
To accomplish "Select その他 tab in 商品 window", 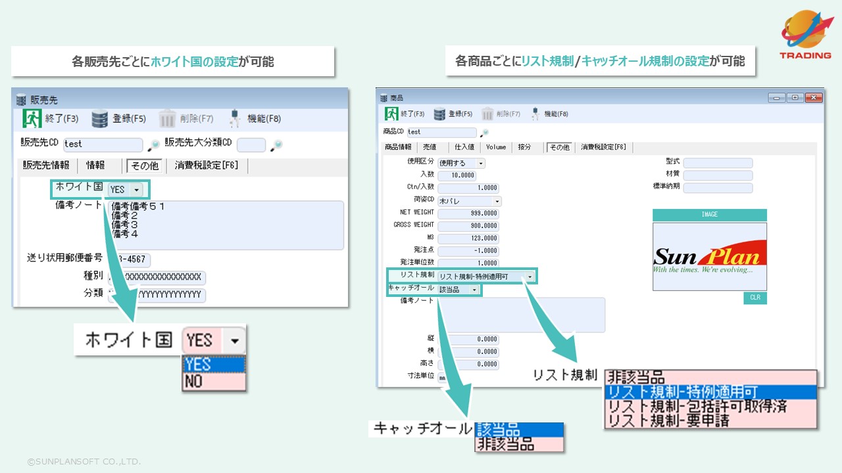I will coord(558,147).
